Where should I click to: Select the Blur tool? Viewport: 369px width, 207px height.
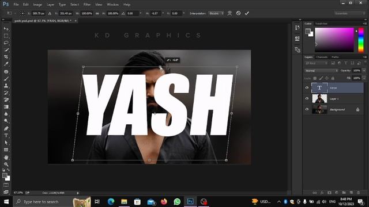tap(6, 114)
